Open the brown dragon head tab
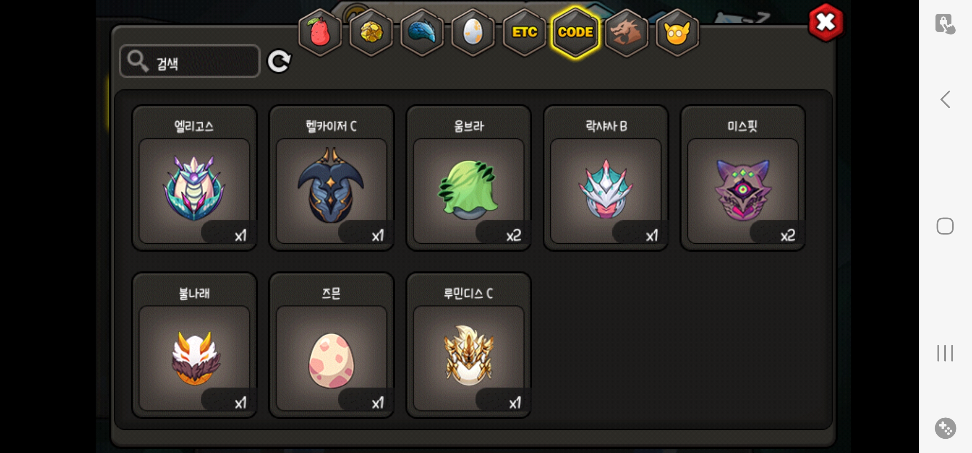Screen dimensions: 972x453 pyautogui.click(x=626, y=32)
